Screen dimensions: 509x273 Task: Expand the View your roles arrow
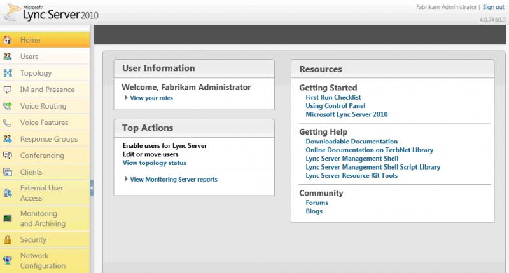point(126,98)
